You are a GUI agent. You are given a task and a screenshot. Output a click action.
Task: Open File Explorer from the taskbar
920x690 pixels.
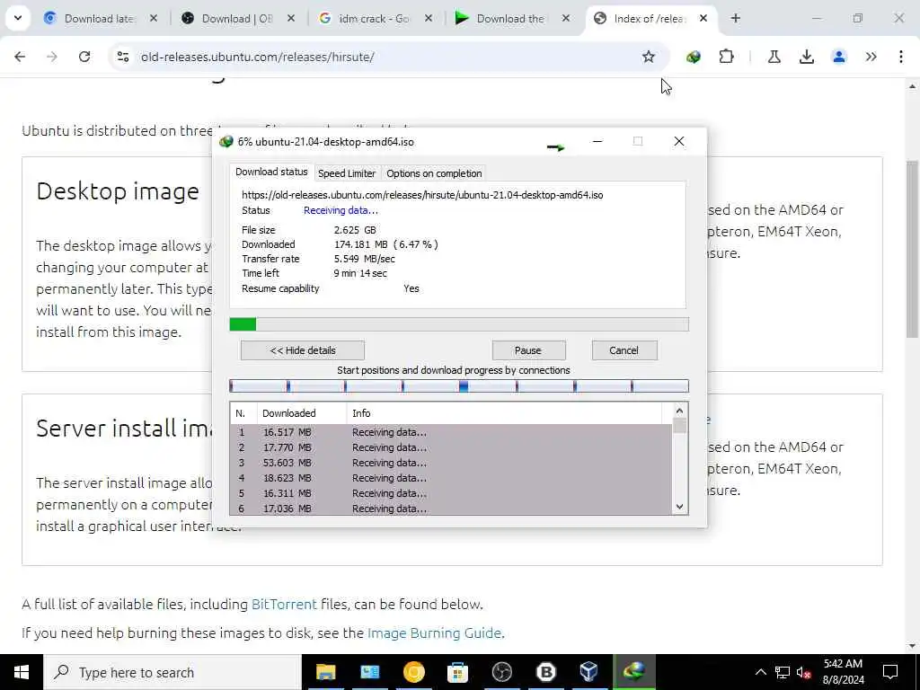(x=325, y=672)
